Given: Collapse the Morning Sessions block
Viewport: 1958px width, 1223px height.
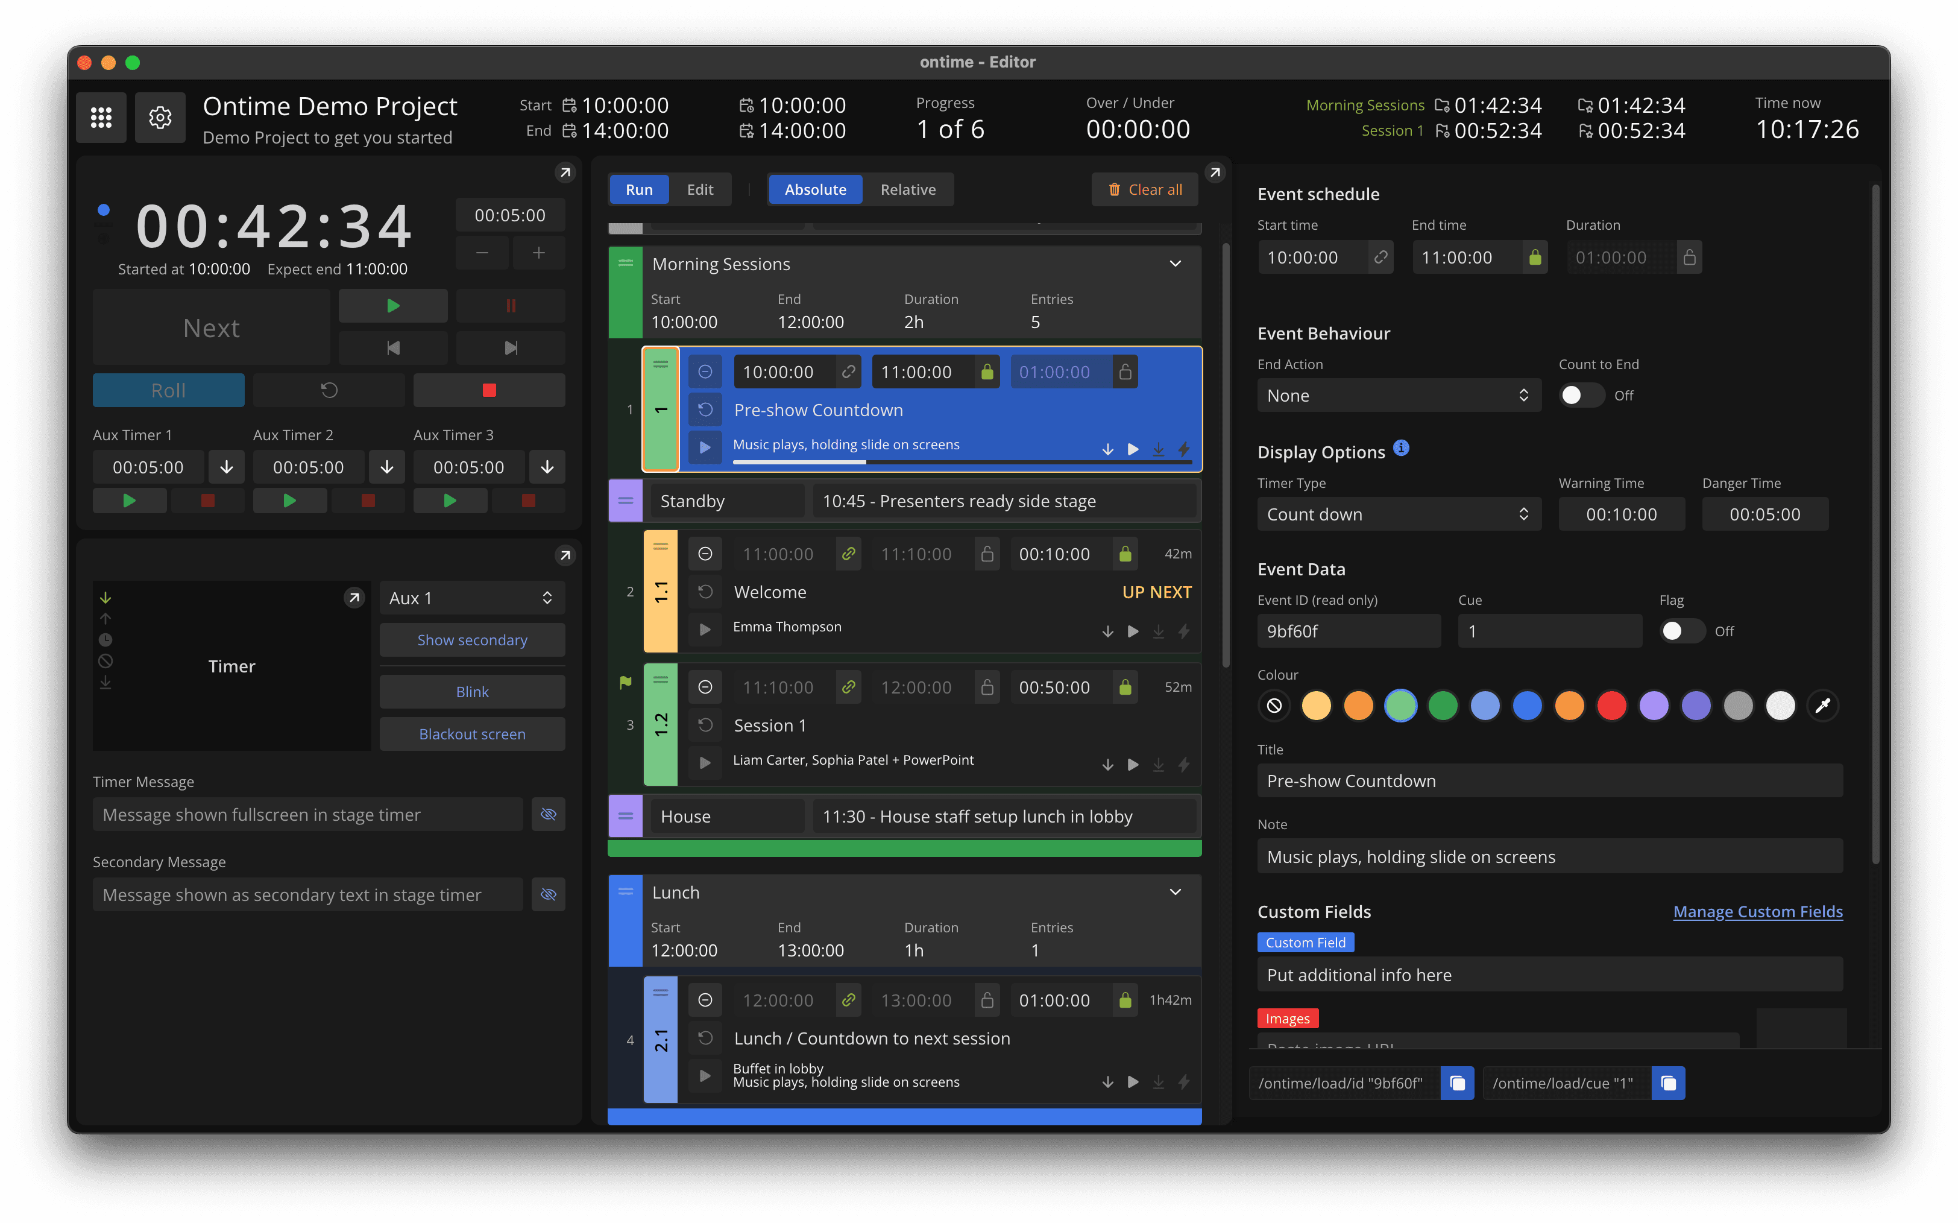Looking at the screenshot, I should click(x=1176, y=264).
